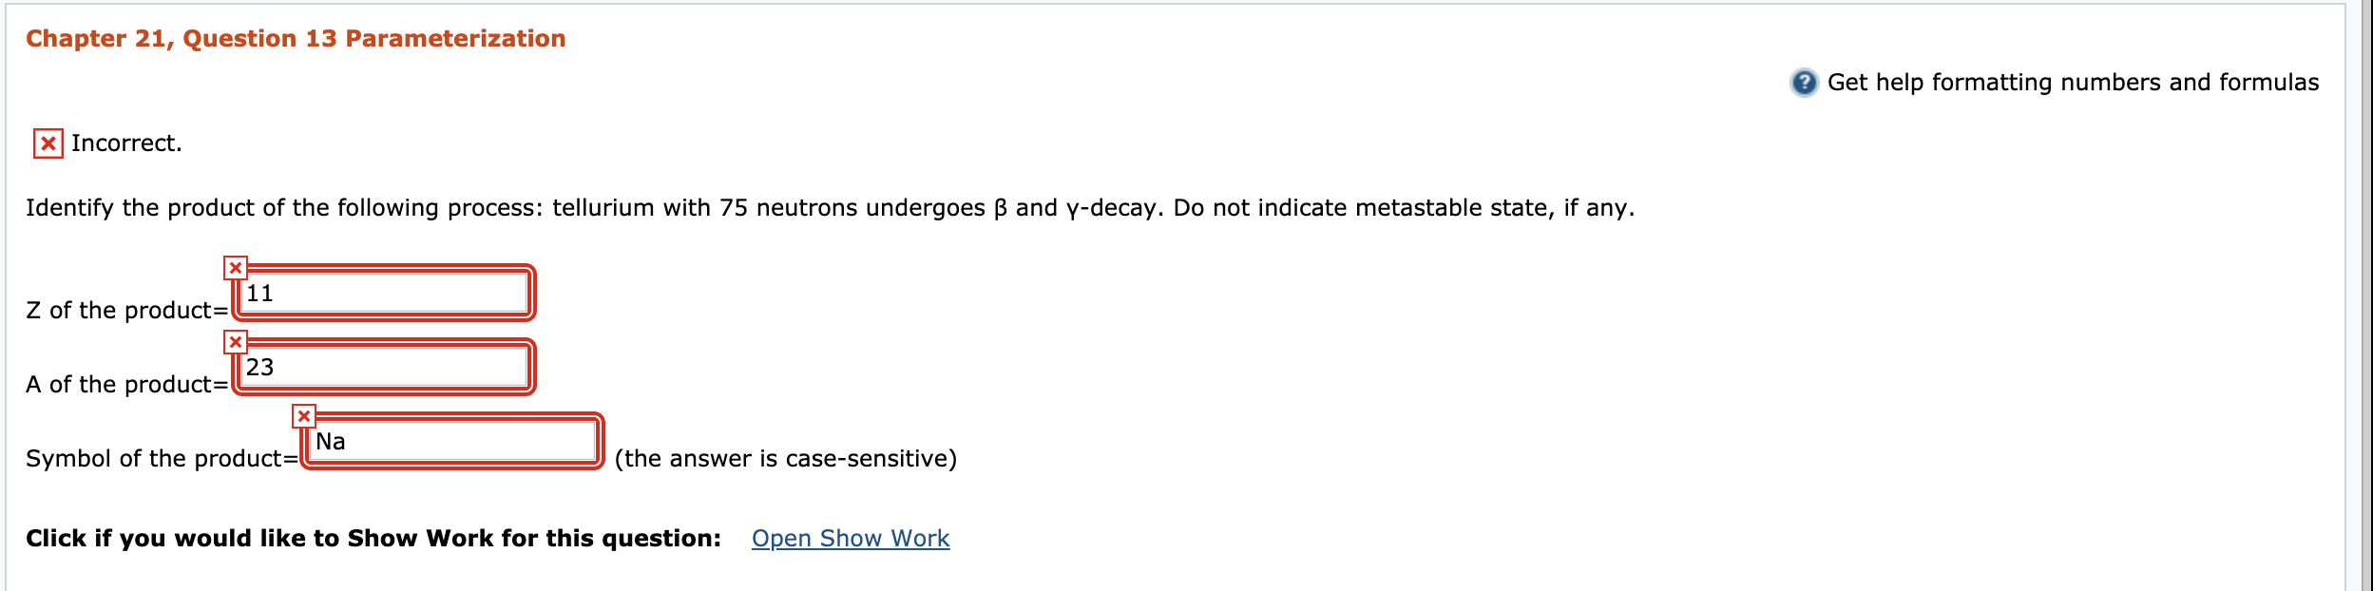Screen dimensions: 2373x591
Task: Click the Chapter 21 Question 13 heading
Action: tap(295, 38)
